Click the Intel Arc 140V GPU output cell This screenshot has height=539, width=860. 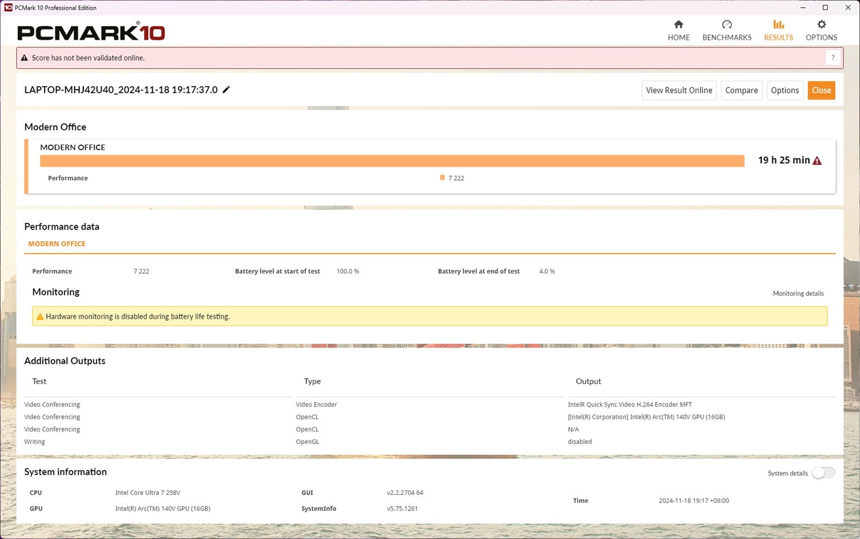pos(646,417)
